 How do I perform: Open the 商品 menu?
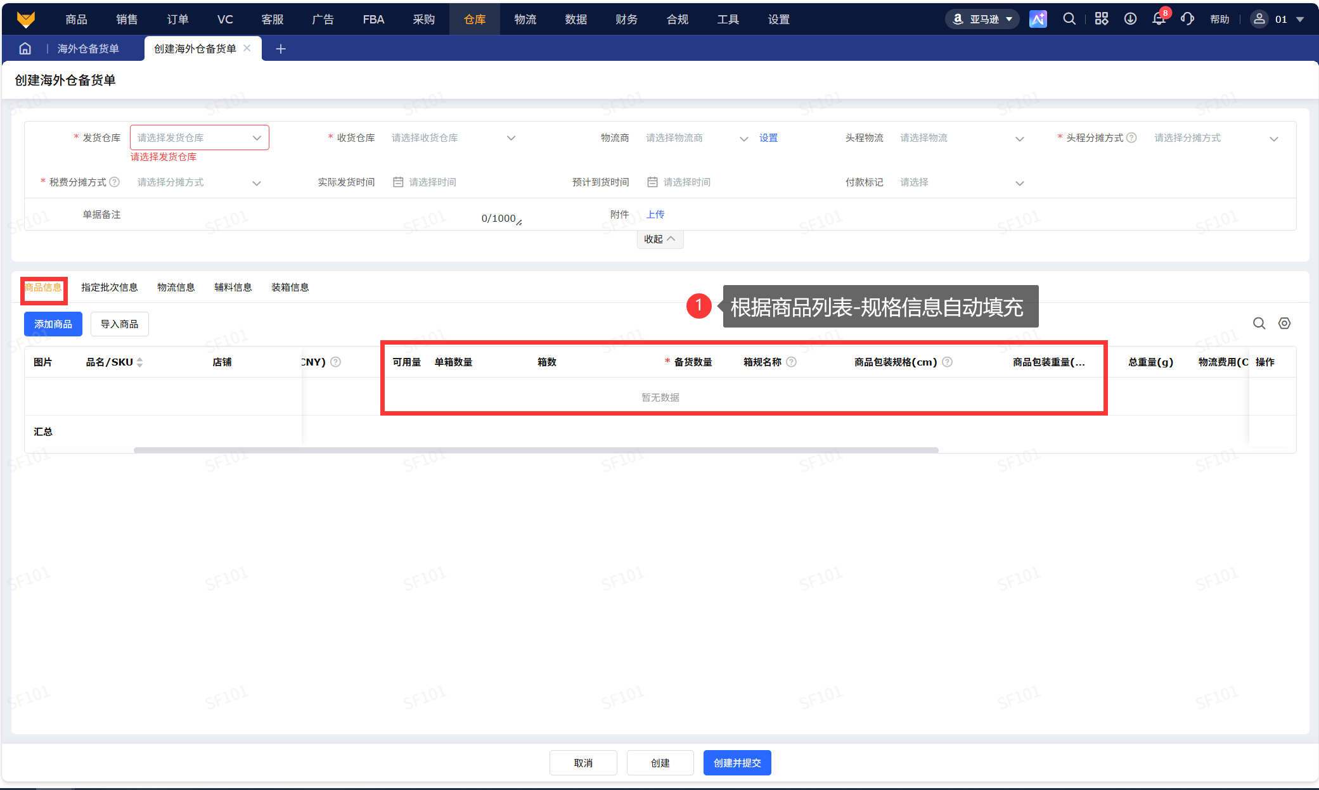(x=76, y=19)
